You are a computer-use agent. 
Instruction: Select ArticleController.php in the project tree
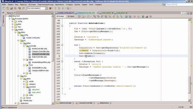coord(40,49)
